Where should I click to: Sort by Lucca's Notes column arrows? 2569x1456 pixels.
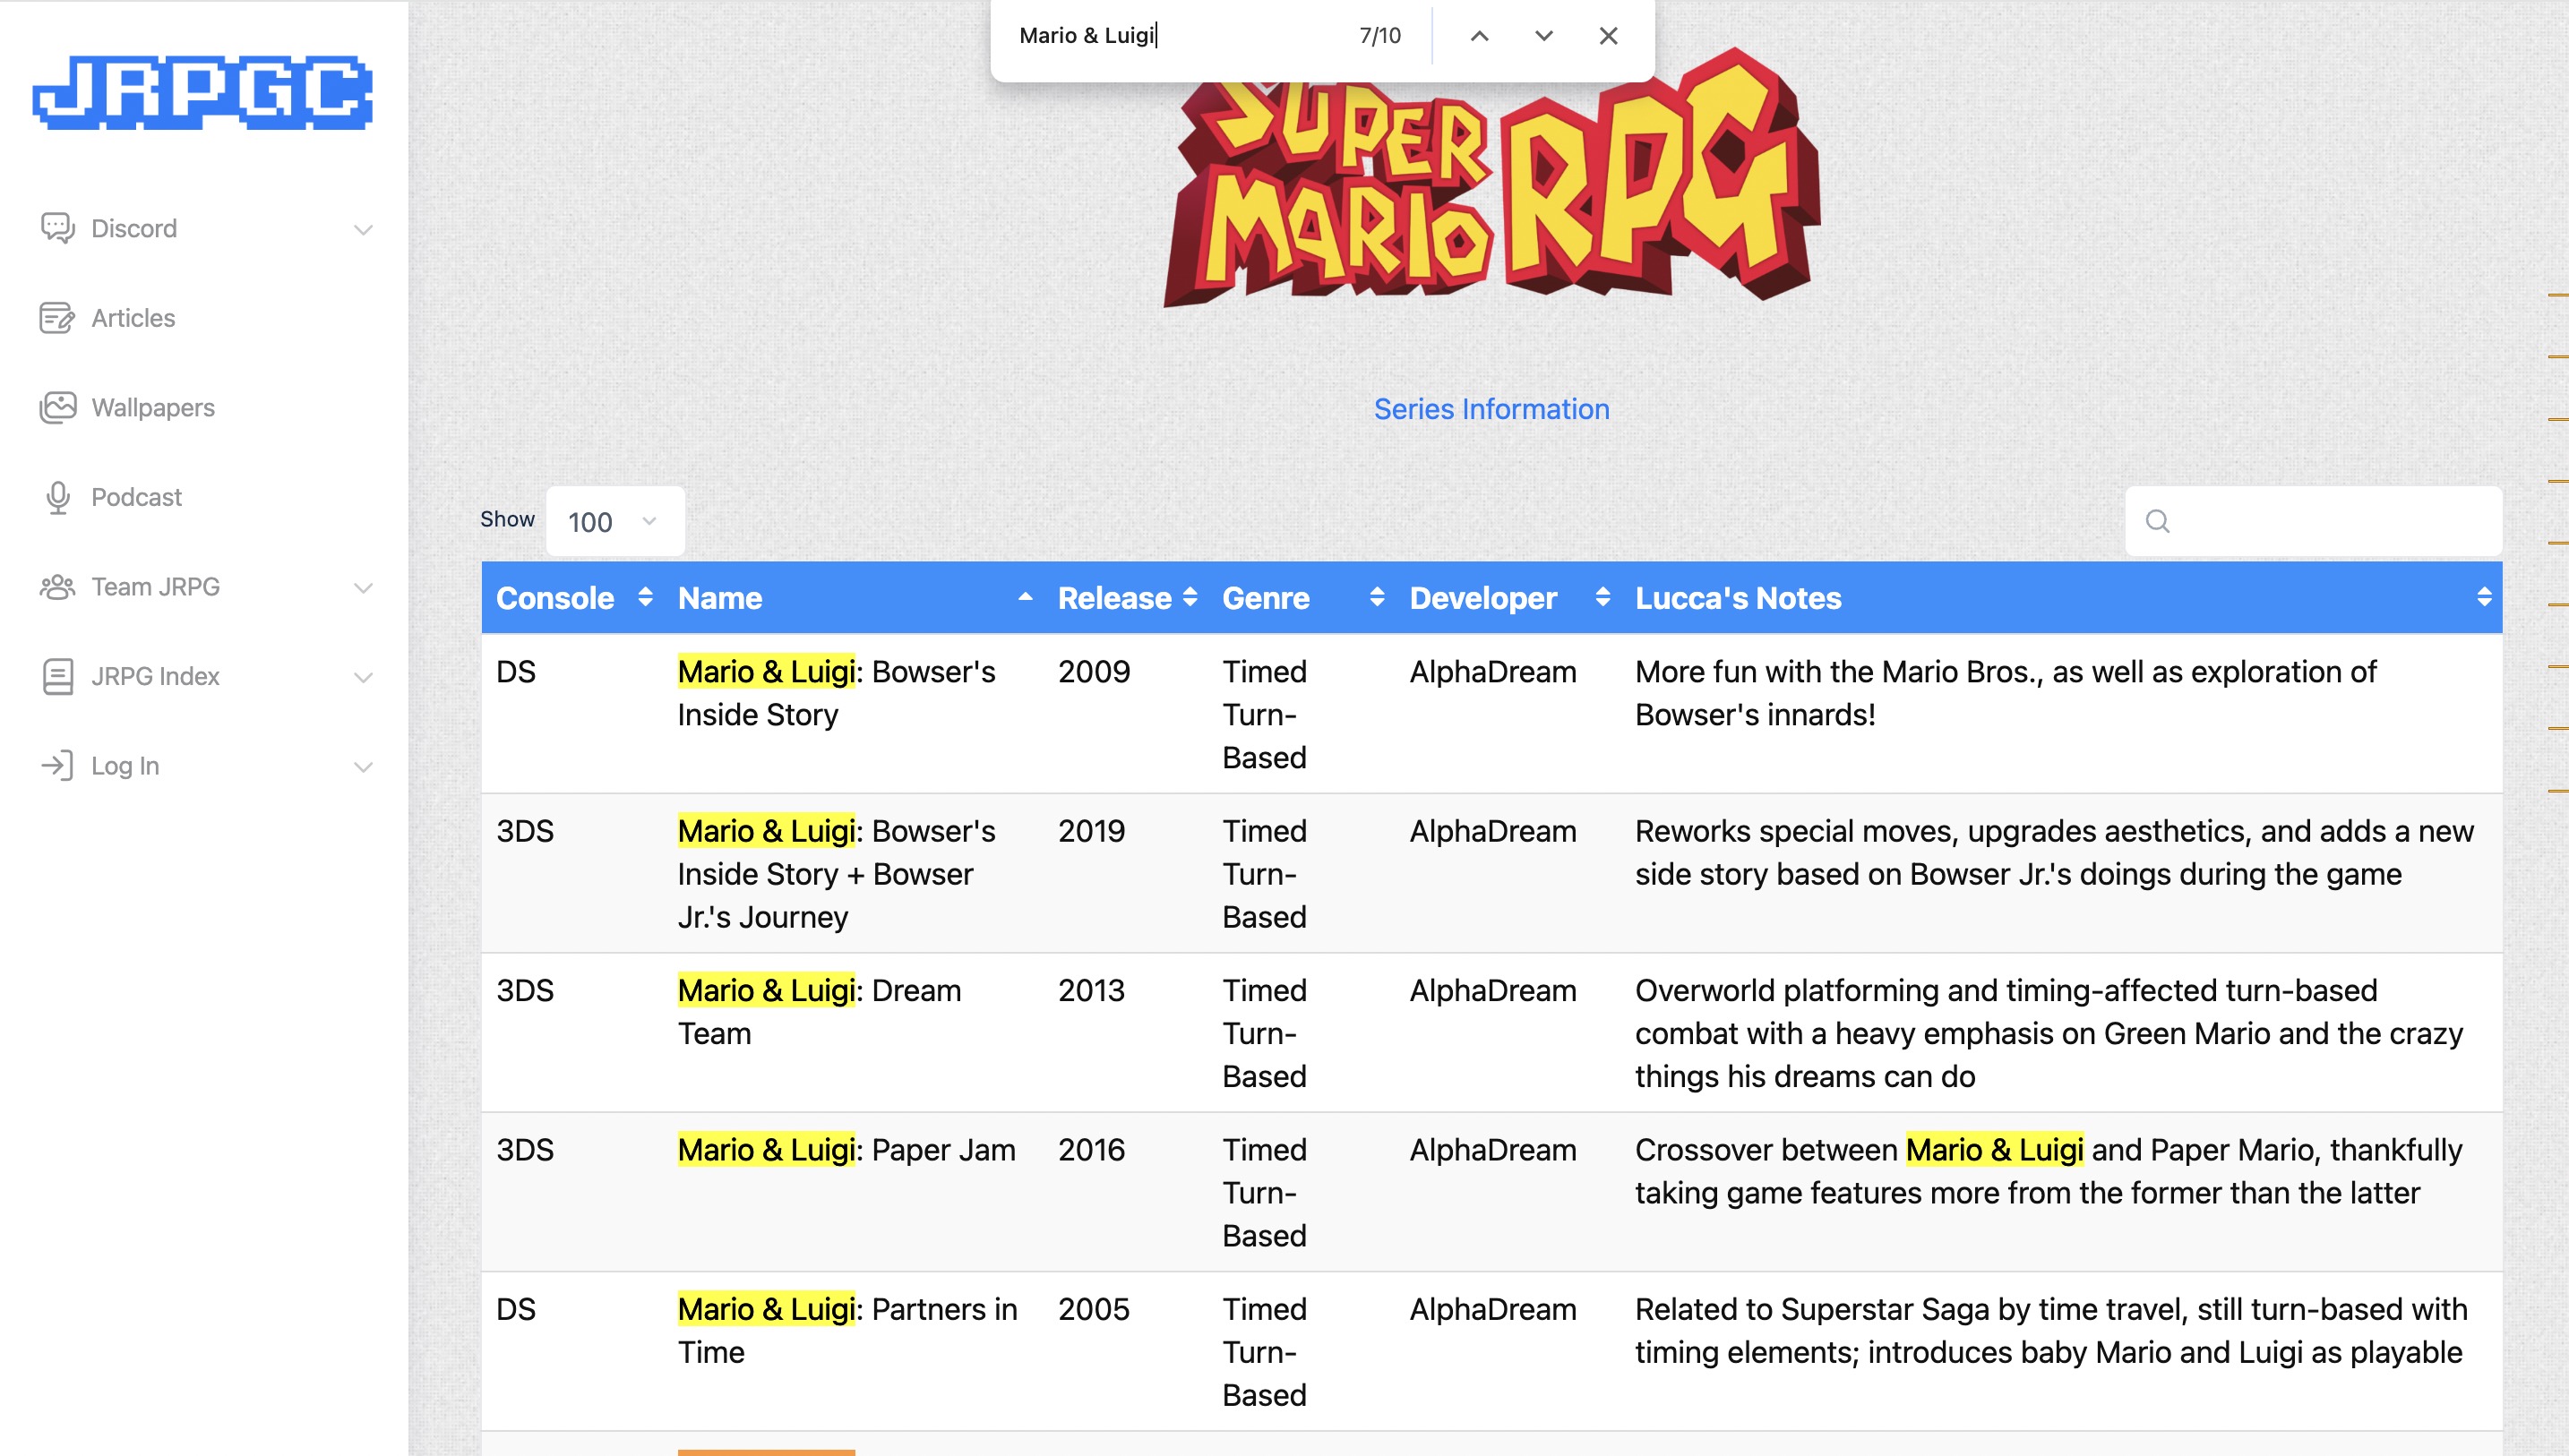tap(2484, 597)
